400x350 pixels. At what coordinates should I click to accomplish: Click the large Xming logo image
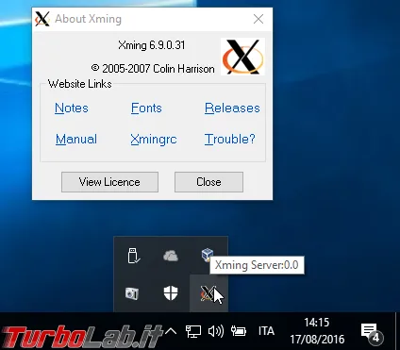click(242, 57)
